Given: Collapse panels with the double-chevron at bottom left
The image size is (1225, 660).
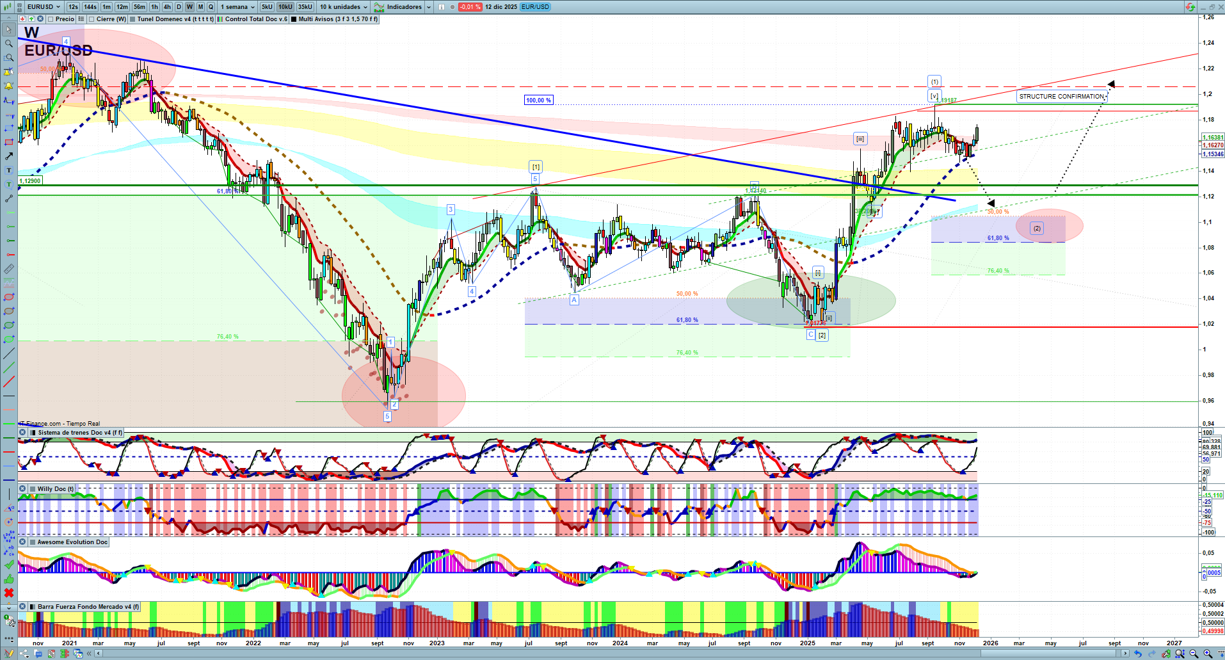Looking at the screenshot, I should [x=90, y=654].
